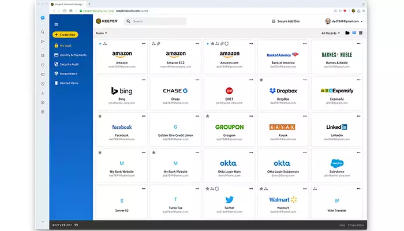Open the Privacy Policy link in the footer
The height and width of the screenshot is (231, 404).
tap(356, 225)
